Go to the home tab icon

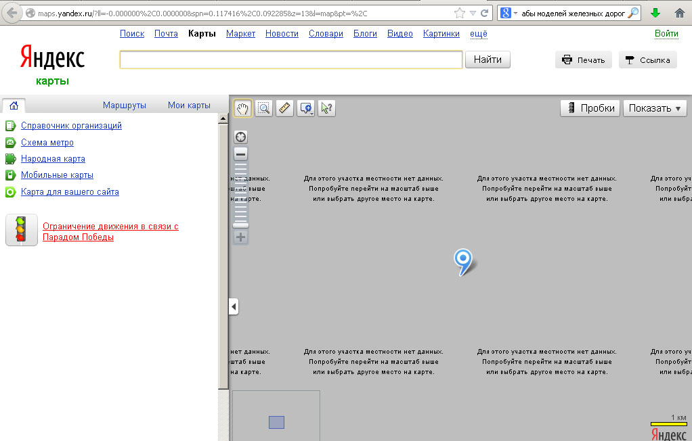(x=14, y=106)
